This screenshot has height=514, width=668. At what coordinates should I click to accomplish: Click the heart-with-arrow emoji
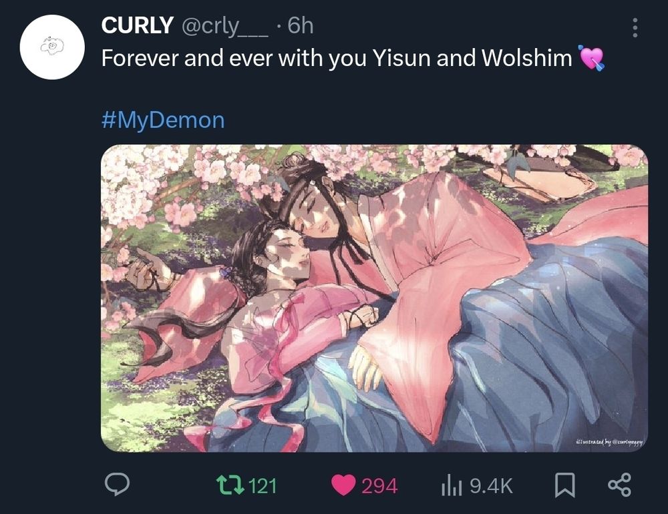(591, 57)
